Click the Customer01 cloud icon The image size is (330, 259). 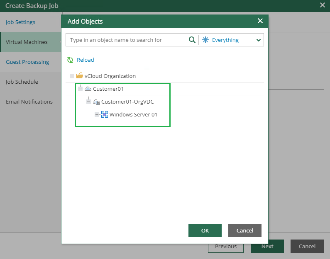pos(88,89)
